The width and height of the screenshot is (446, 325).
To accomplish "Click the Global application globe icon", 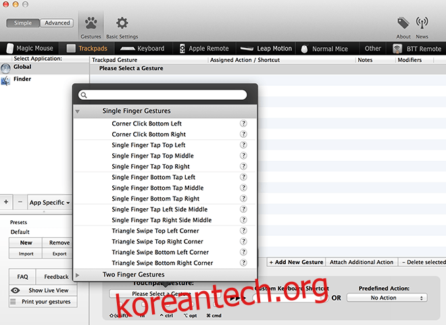I will (x=5, y=68).
